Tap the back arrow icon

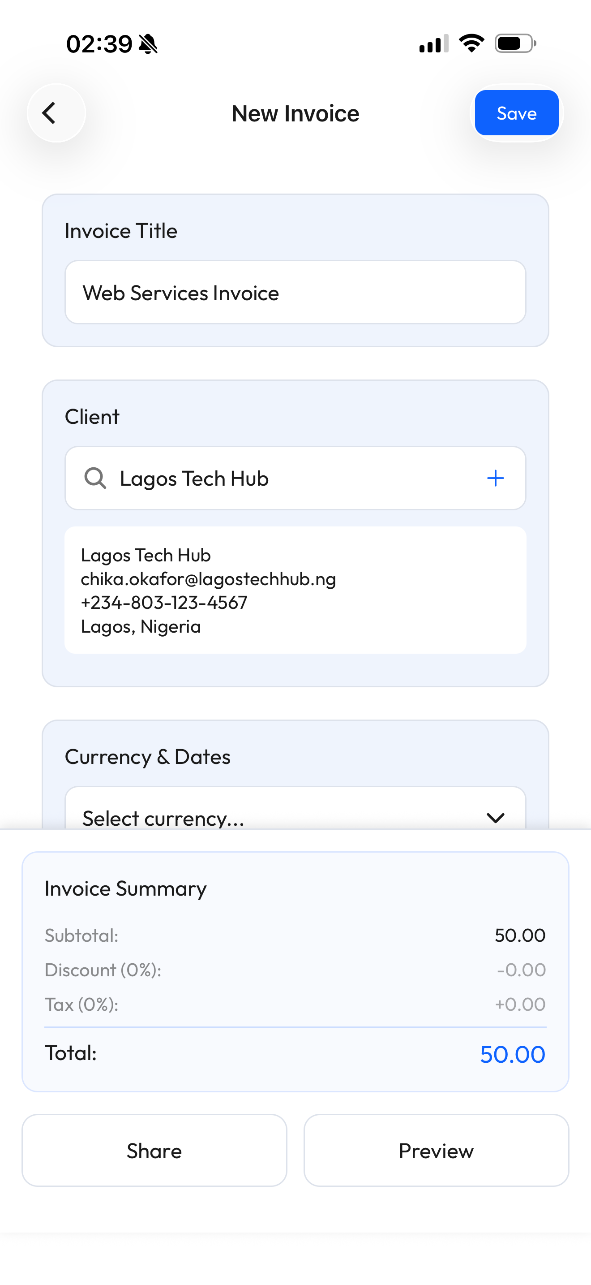(49, 113)
